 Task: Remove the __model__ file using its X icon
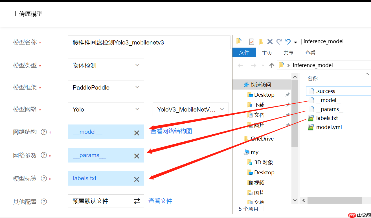pyautogui.click(x=137, y=132)
